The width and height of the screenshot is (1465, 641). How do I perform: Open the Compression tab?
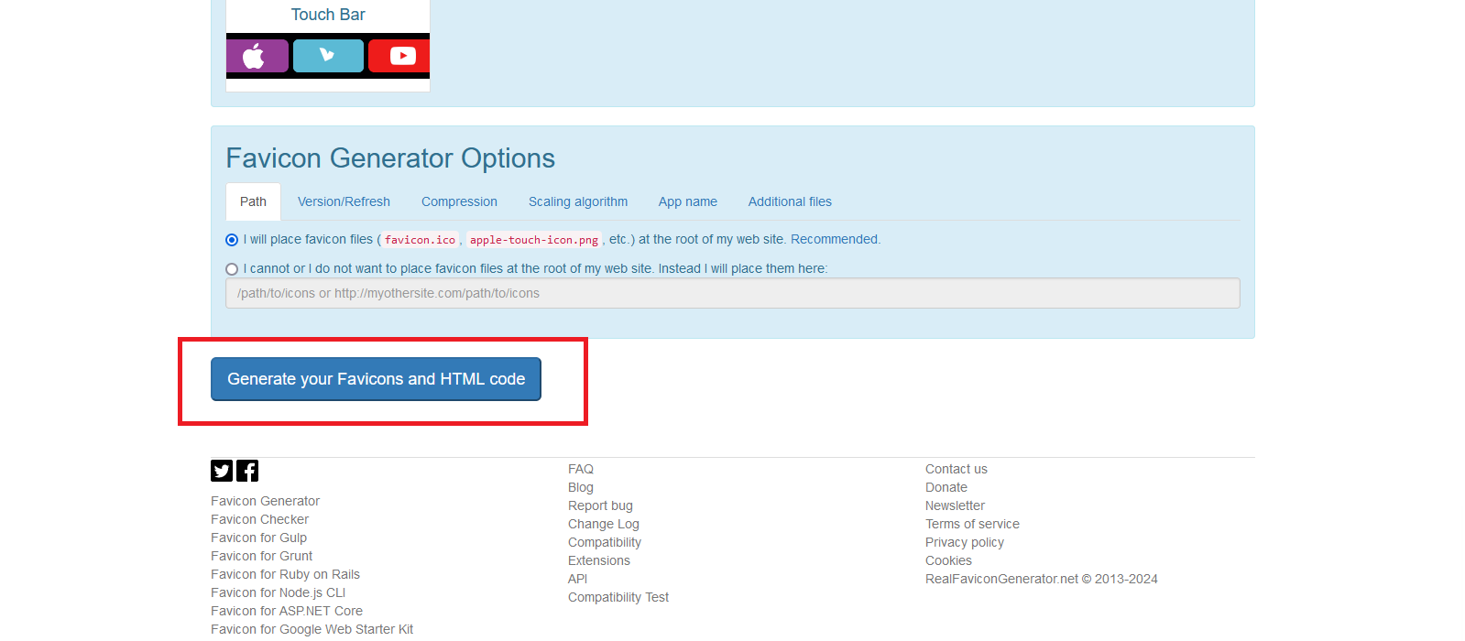coord(459,201)
